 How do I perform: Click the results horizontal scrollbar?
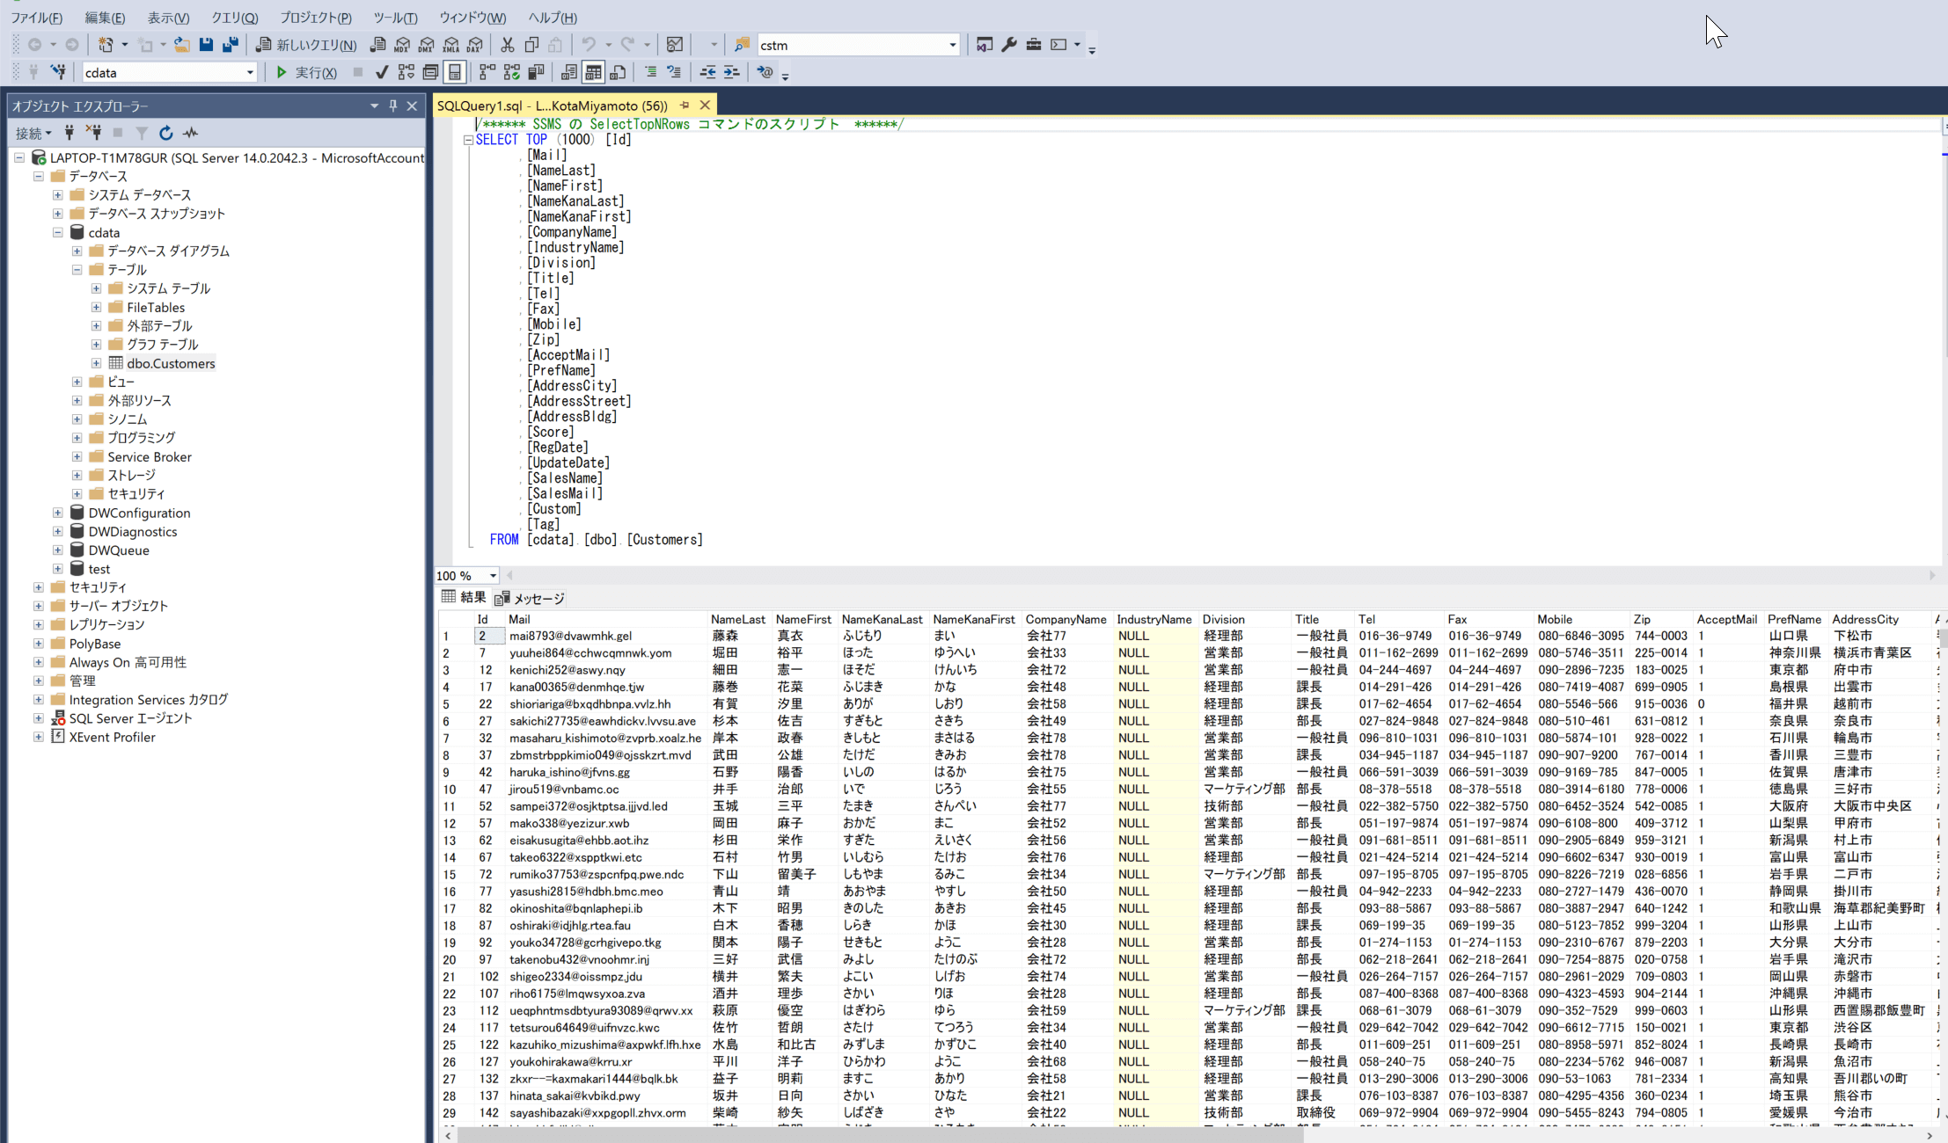pos(880,1135)
